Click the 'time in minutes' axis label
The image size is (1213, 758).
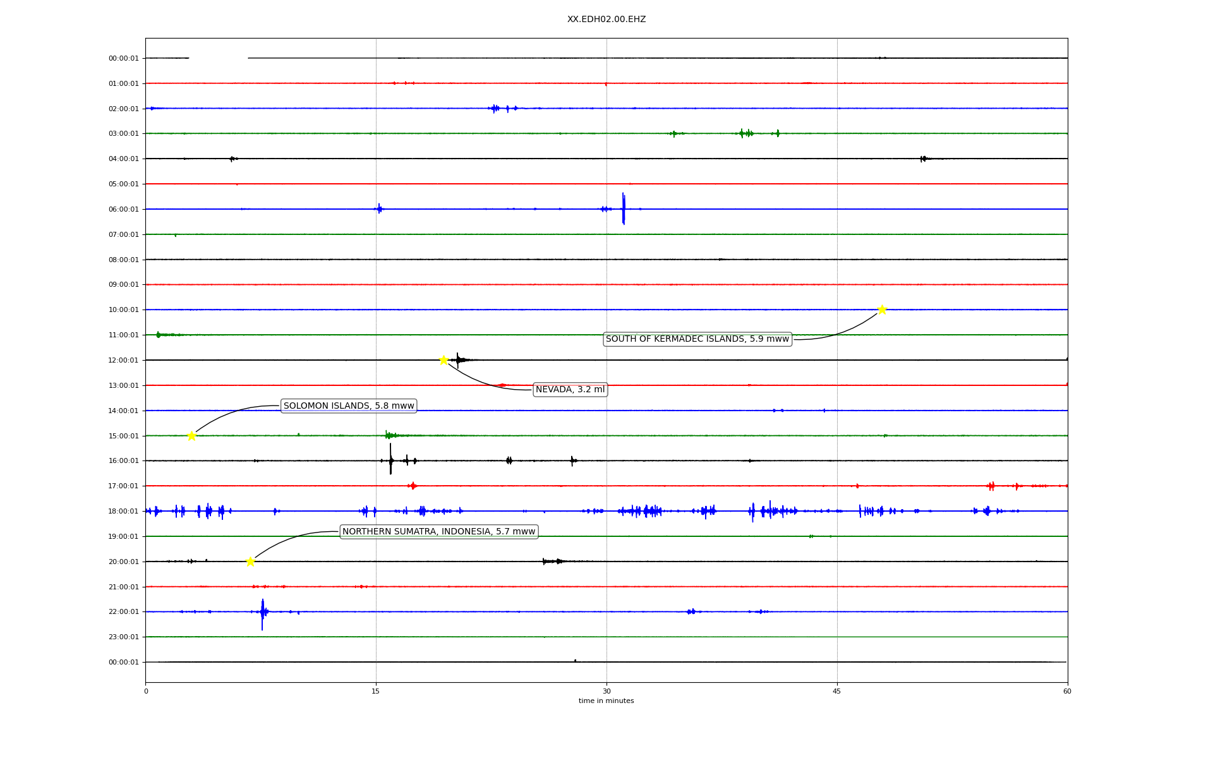click(x=606, y=701)
